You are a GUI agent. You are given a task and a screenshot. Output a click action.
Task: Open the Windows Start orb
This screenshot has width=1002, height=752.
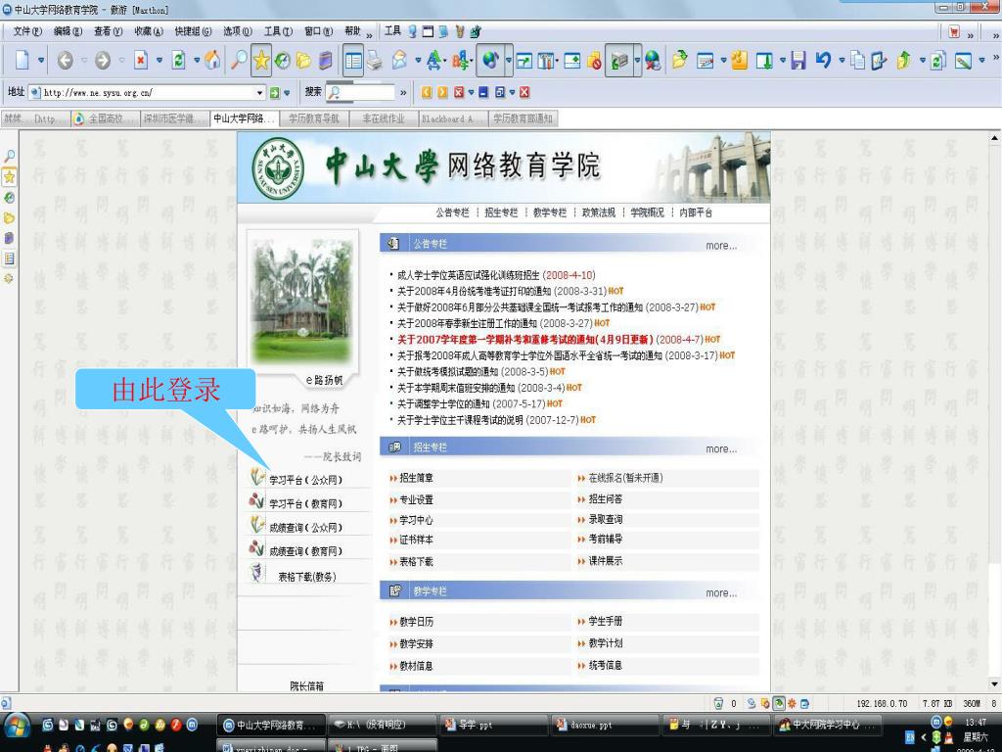point(17,726)
